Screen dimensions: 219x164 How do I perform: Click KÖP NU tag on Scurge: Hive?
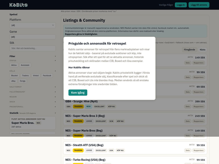111,107
